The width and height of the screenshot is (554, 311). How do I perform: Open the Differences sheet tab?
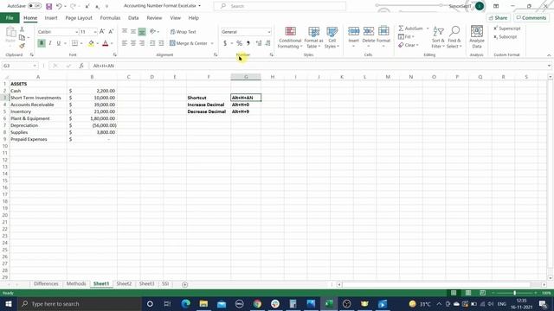[x=46, y=284]
